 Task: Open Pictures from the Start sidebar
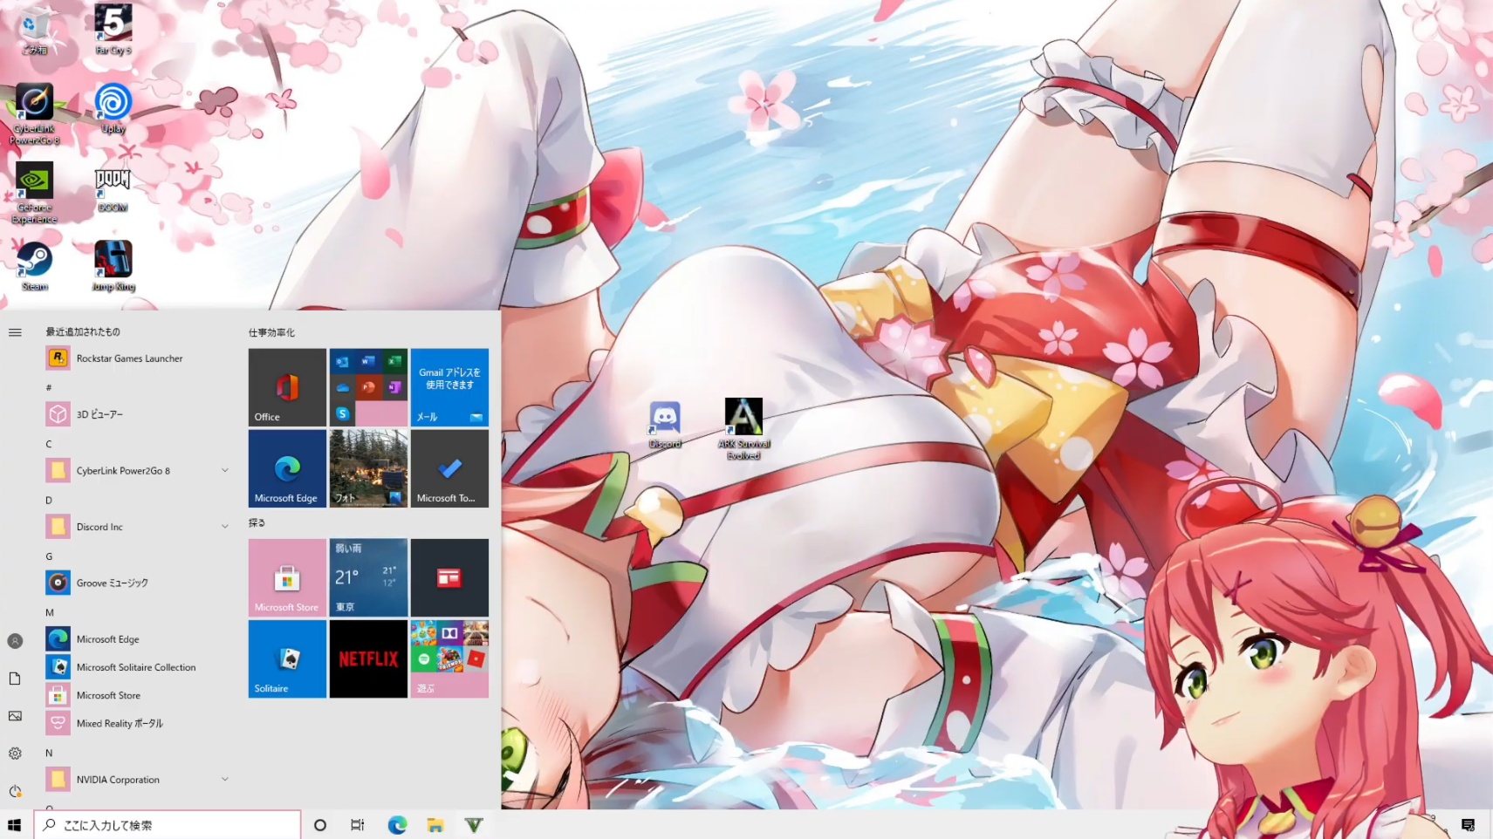[15, 716]
